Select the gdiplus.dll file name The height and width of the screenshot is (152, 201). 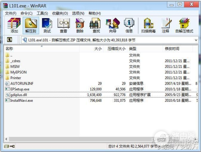click(x=19, y=95)
